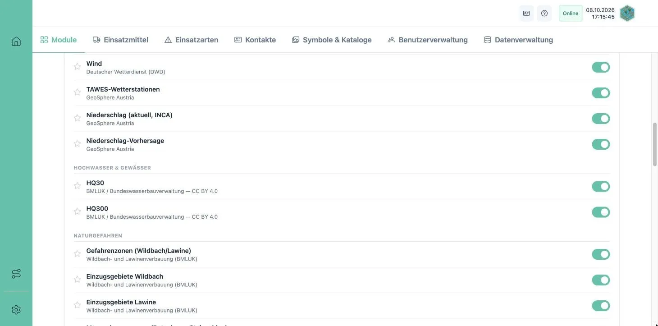Open the user profile avatar
The width and height of the screenshot is (658, 326).
pyautogui.click(x=627, y=14)
